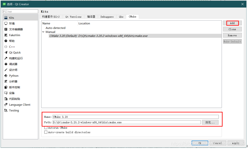Click the Name field containing CMake 3.20
The height and width of the screenshot is (149, 248).
[x=136, y=117]
